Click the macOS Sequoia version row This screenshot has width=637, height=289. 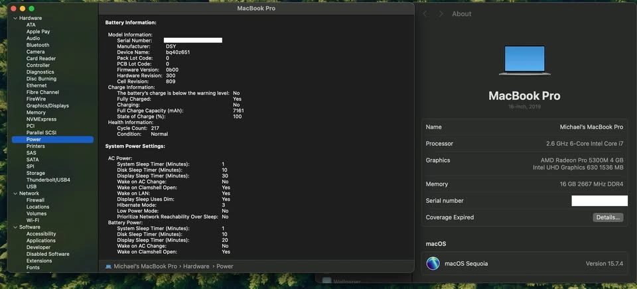[524, 263]
